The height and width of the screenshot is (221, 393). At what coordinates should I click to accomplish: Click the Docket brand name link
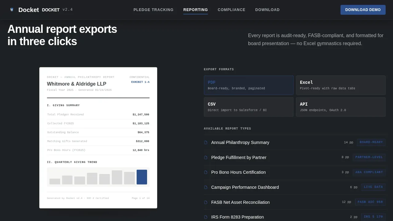pyautogui.click(x=29, y=10)
